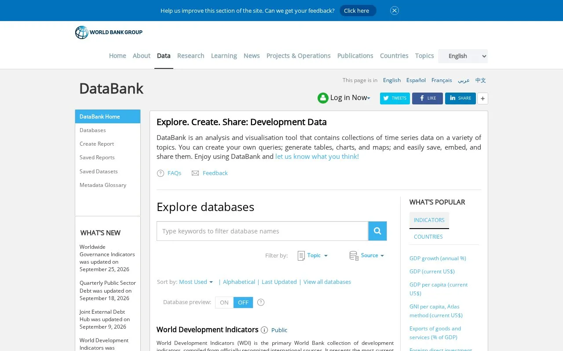Open Projects & Operations in navigation

point(299,56)
